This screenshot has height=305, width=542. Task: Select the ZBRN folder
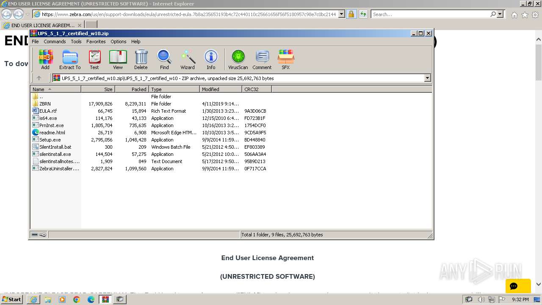[x=45, y=104]
